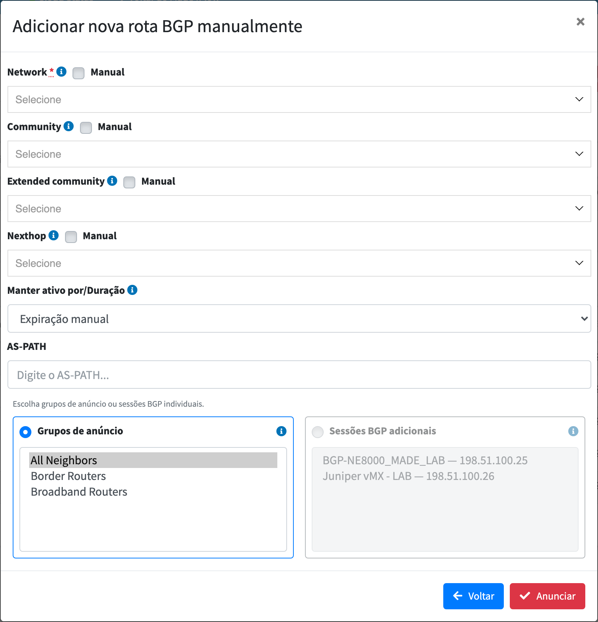This screenshot has width=598, height=622.
Task: Open the Network Selecione dropdown
Action: [x=299, y=99]
